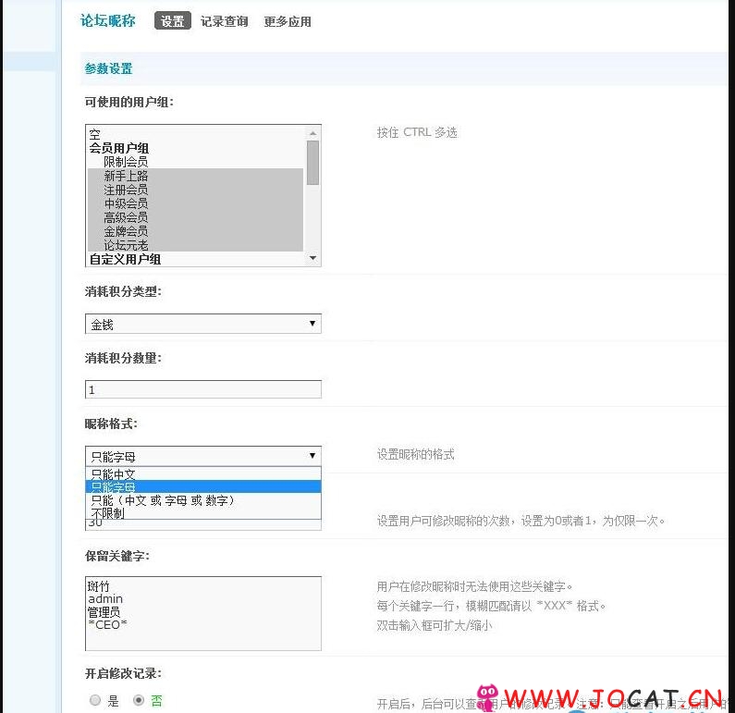Open the 消耗积分类型 dropdown showing 金钱
The height and width of the screenshot is (713, 735).
[203, 324]
